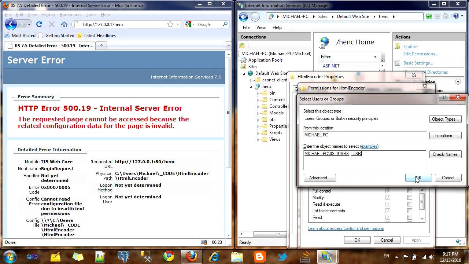This screenshot has height=264, width=469.
Task: Close the Permissions for HtmlEncoder dialog
Action: click(x=425, y=86)
